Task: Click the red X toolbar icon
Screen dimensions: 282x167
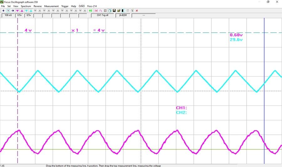Action: click(137, 11)
